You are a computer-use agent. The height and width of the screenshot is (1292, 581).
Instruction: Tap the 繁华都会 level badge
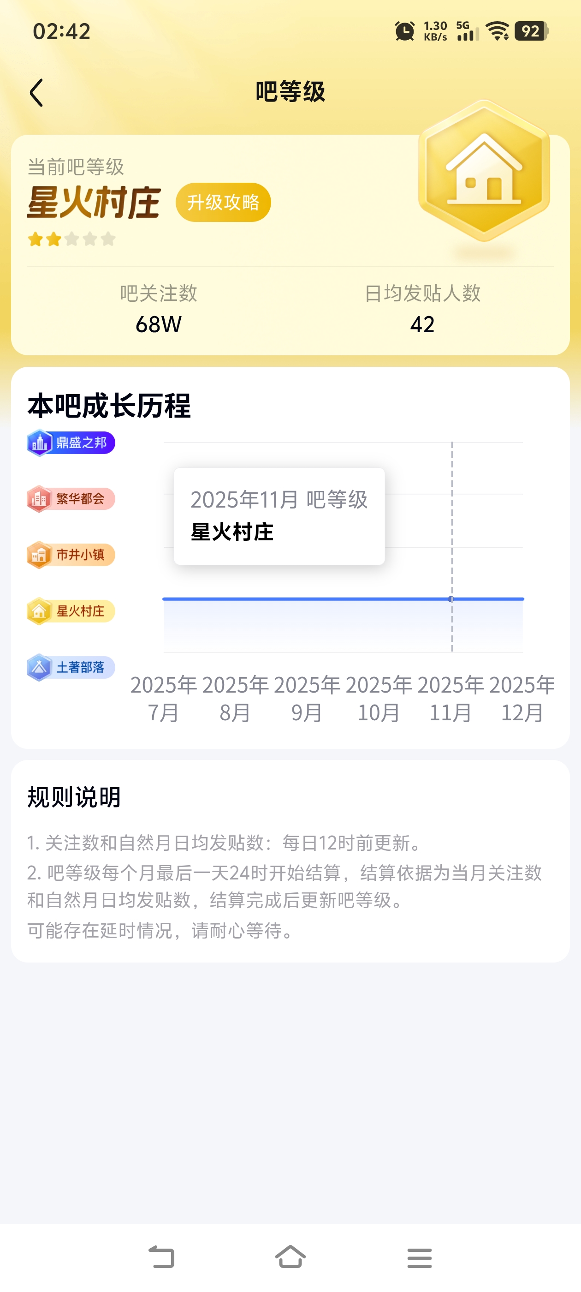[x=71, y=499]
